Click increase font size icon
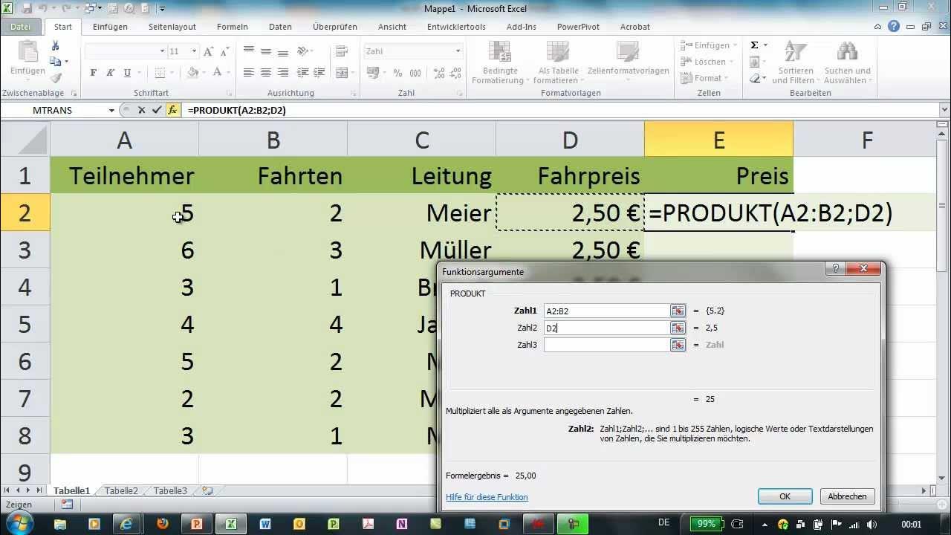Viewport: 951px width, 535px height. 209,51
